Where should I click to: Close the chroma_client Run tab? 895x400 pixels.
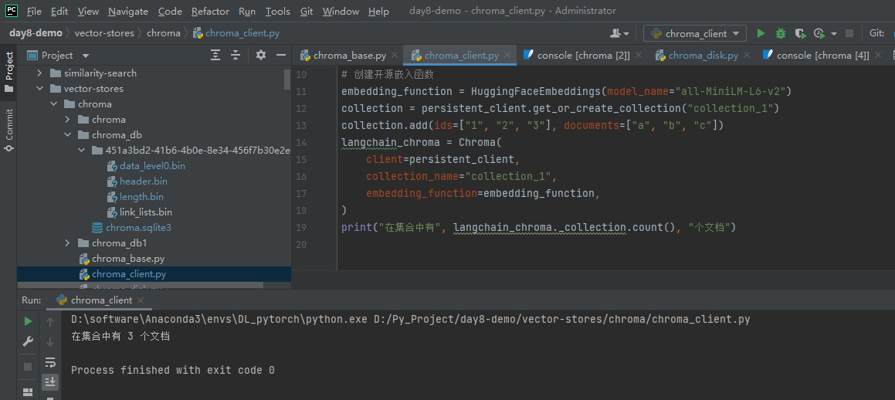[x=141, y=300]
